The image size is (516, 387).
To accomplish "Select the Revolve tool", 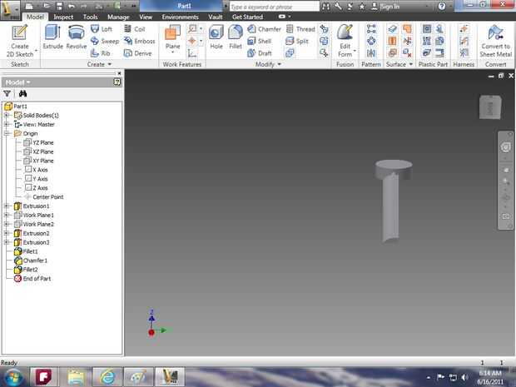I will point(77,37).
